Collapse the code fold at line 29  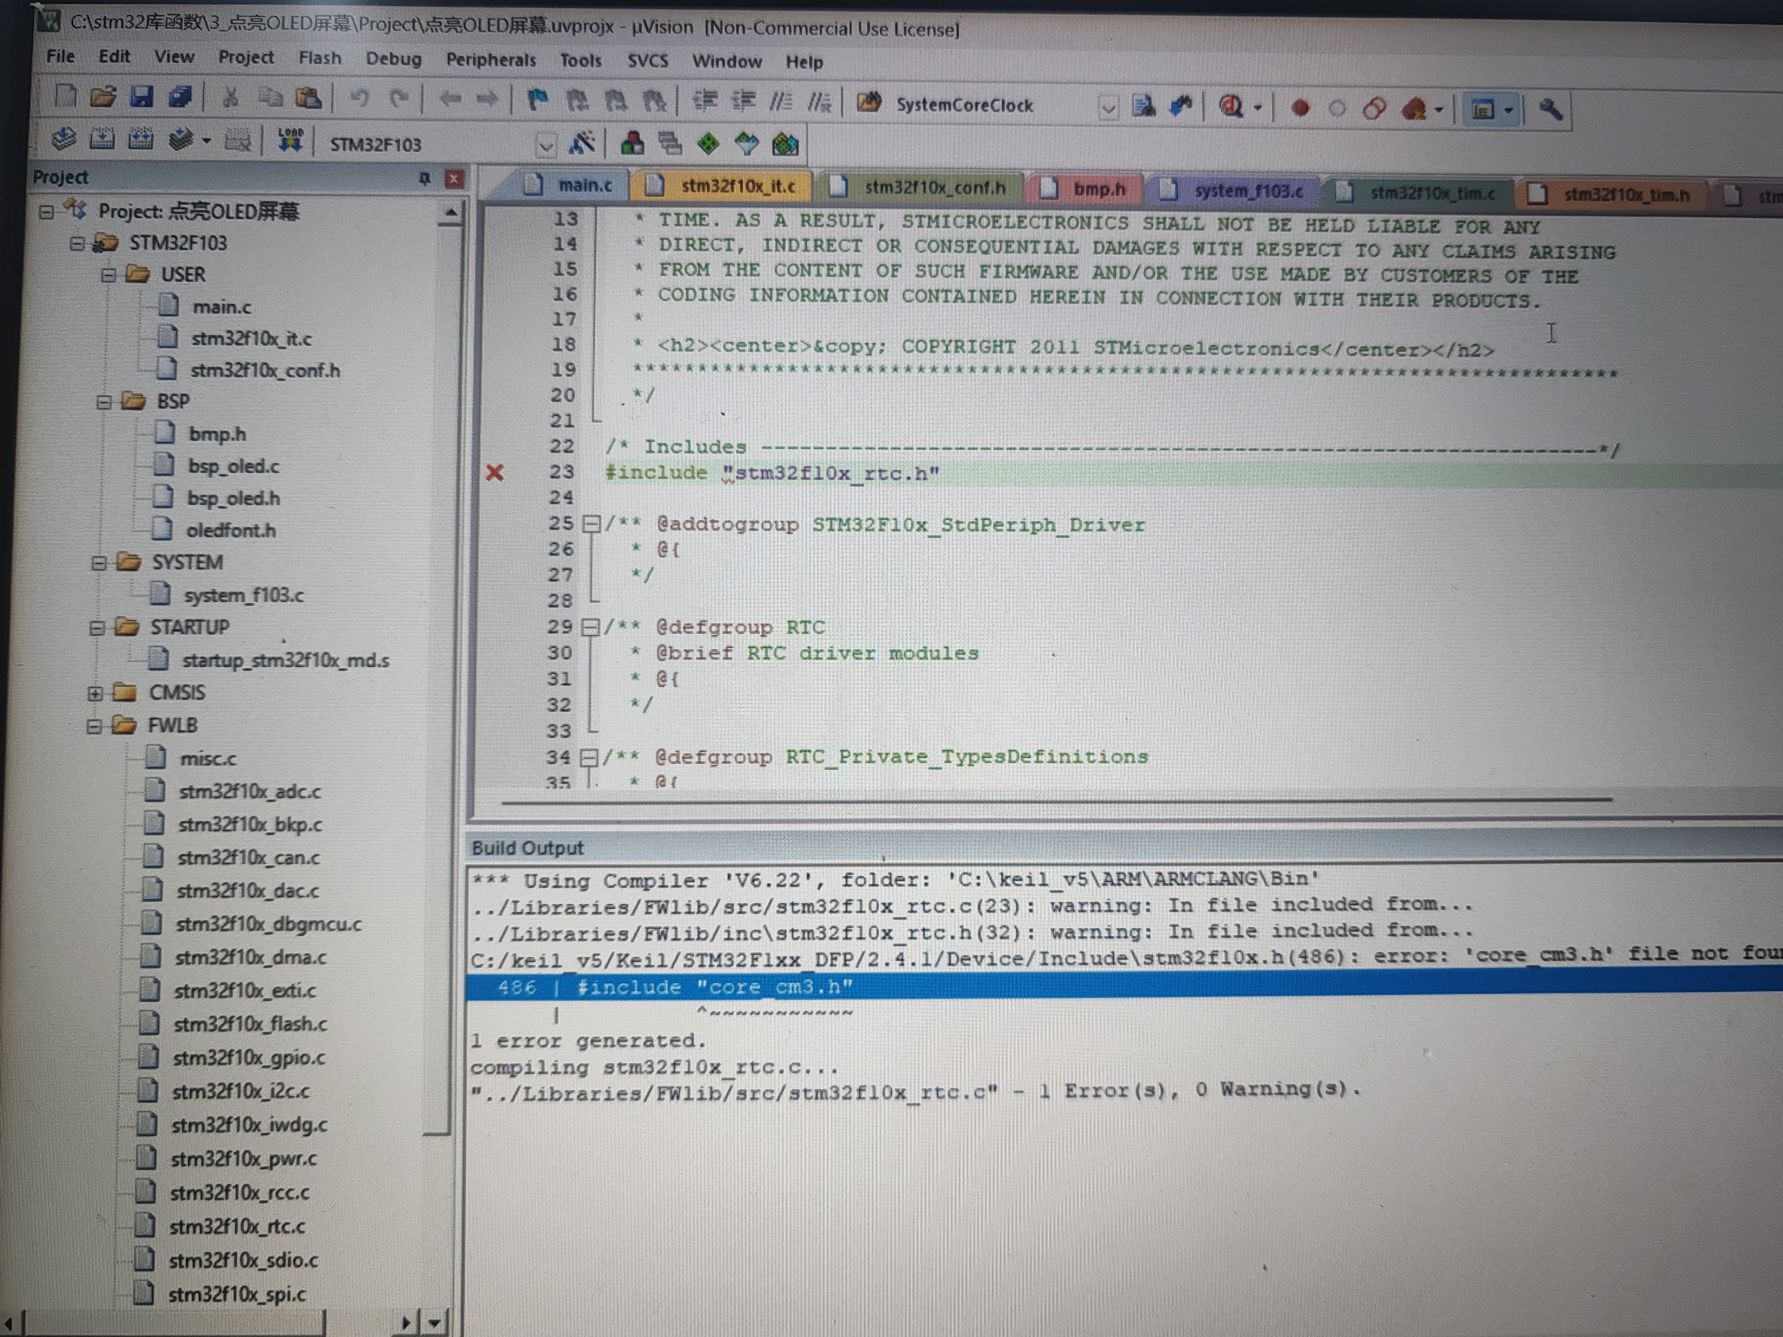[590, 627]
